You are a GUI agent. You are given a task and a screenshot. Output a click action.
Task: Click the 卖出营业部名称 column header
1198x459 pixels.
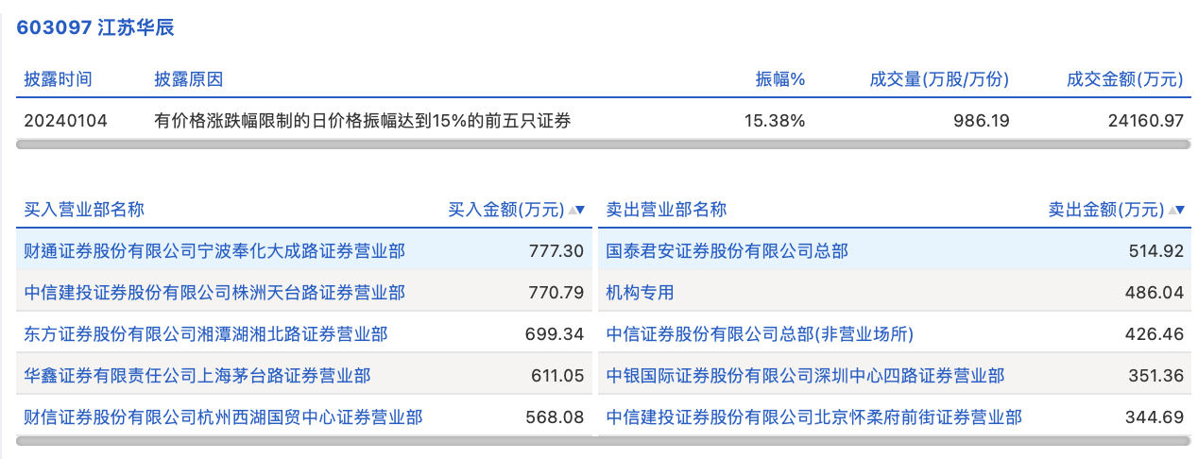[x=666, y=210]
